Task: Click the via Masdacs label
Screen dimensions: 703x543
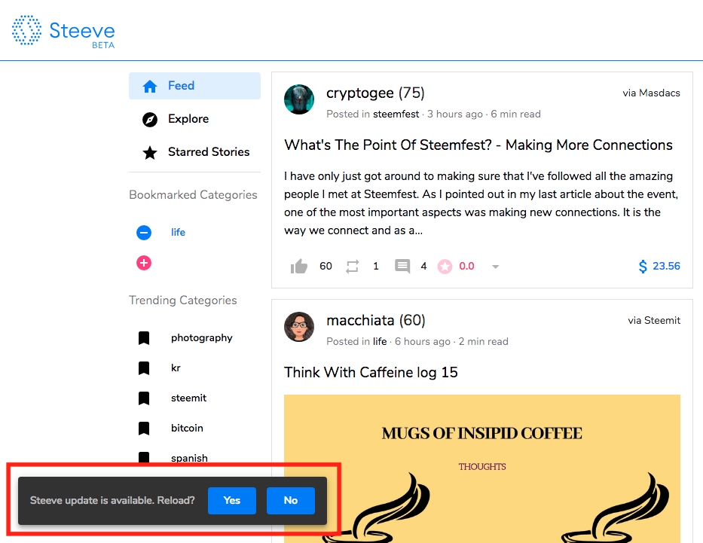Action: (x=651, y=93)
